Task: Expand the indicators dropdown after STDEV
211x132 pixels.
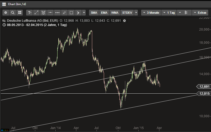Action: (136, 13)
